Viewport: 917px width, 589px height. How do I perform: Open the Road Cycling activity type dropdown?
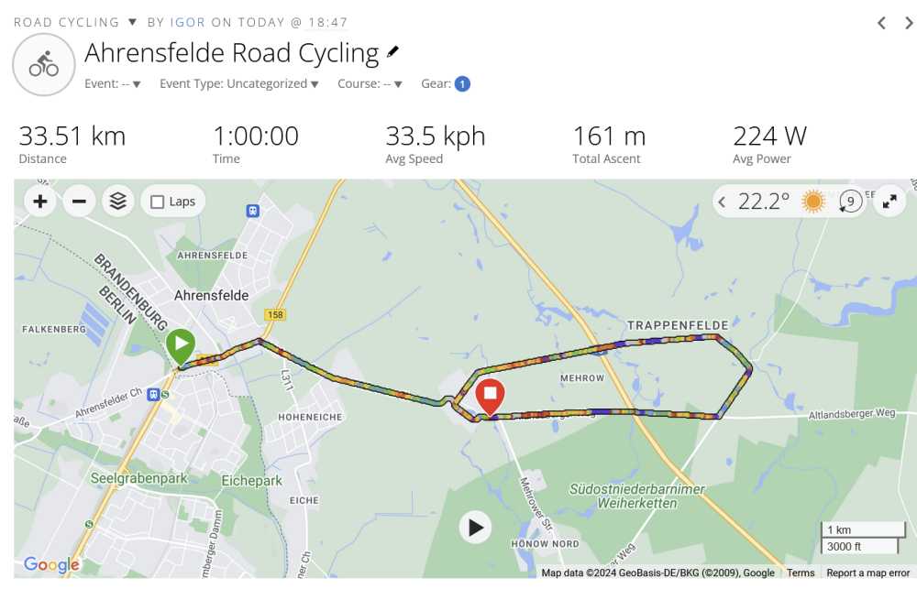coord(132,22)
